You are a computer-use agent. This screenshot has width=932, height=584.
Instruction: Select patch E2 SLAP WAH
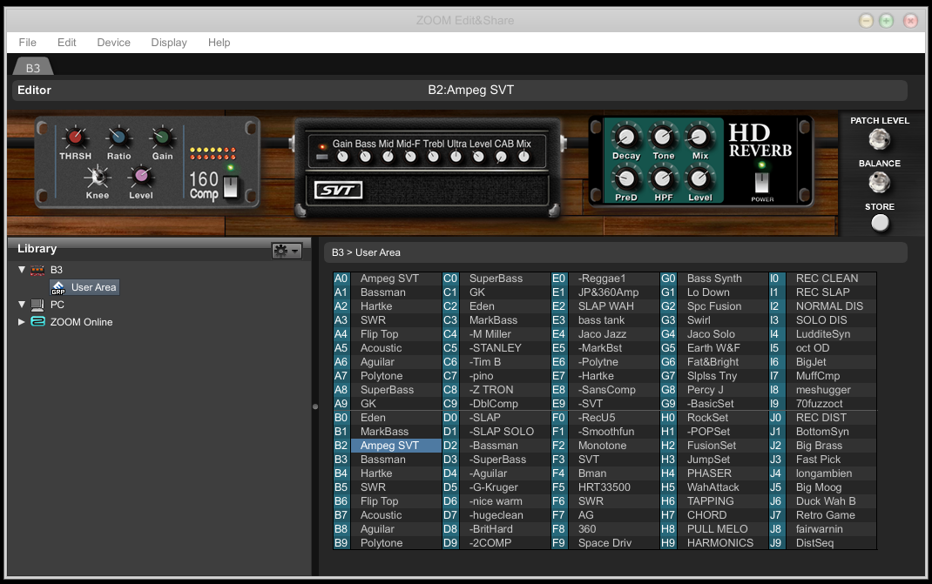pyautogui.click(x=605, y=306)
